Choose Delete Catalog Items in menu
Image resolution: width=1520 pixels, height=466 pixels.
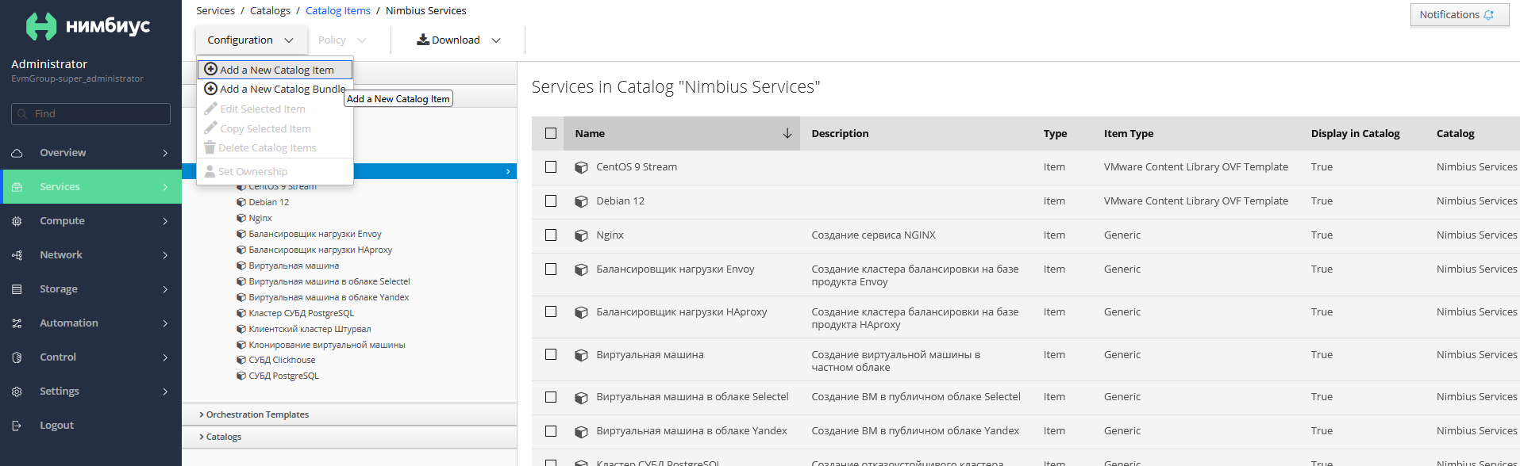[x=275, y=147]
